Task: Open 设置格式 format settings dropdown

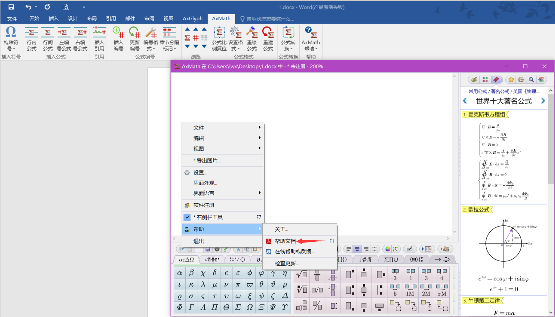Action: [235, 39]
